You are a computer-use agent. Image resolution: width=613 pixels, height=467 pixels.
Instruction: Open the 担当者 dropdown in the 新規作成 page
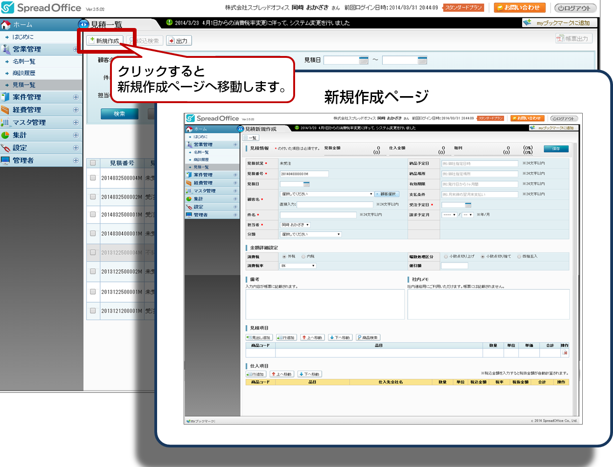coord(295,225)
